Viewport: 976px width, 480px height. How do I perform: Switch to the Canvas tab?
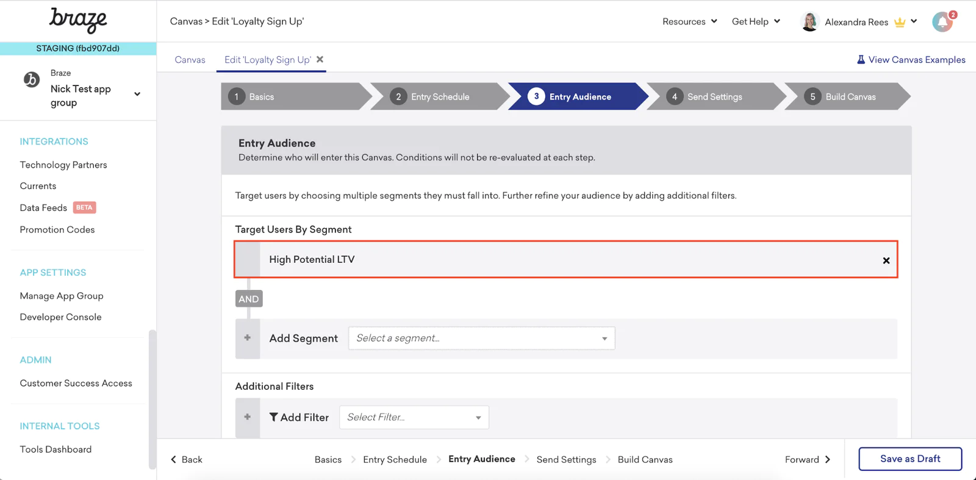[x=190, y=60]
